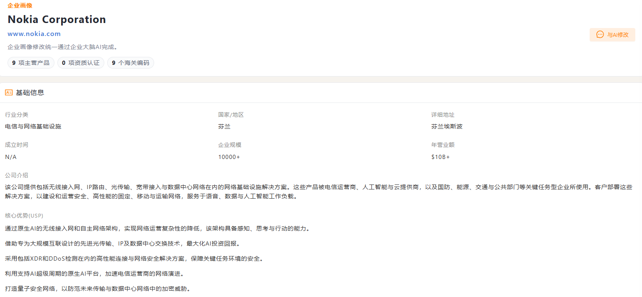The height and width of the screenshot is (297, 642).
Task: Click the N/A founding date value
Action: (x=11, y=157)
